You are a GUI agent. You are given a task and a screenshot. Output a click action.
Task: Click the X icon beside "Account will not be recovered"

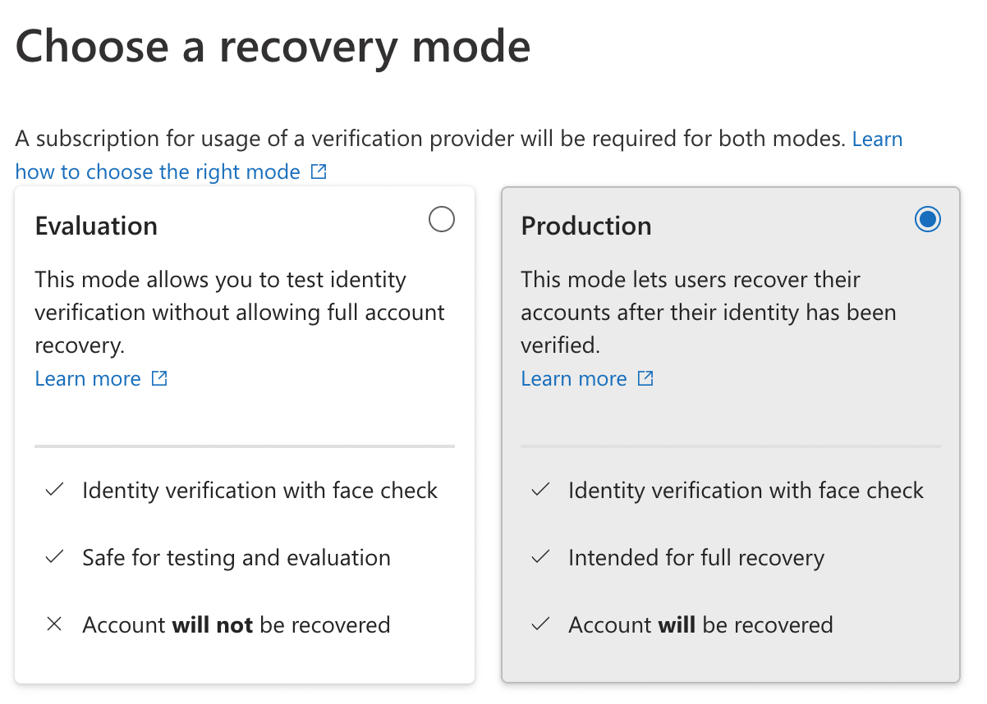(x=53, y=624)
